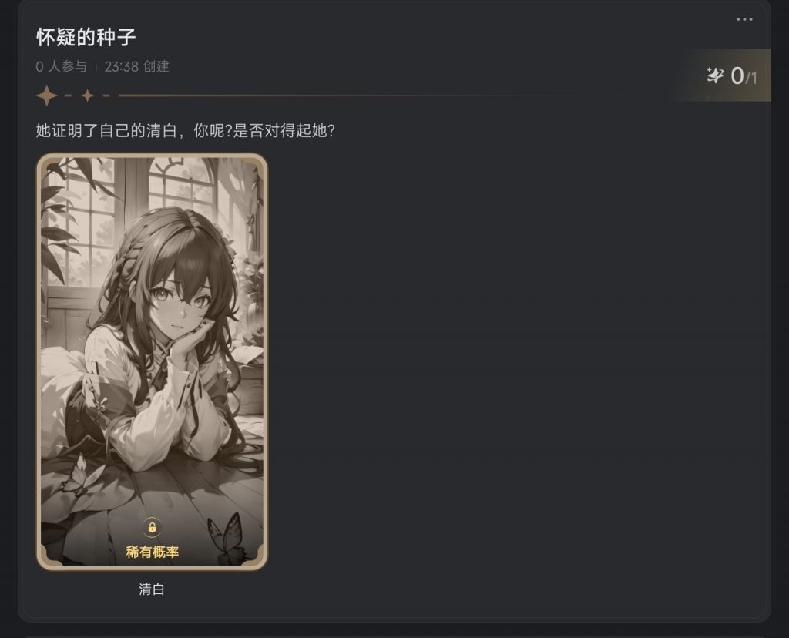Open the three-dot more options menu

(x=744, y=19)
